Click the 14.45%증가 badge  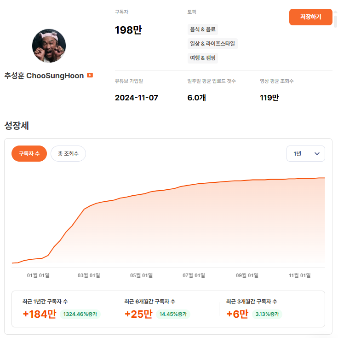[172, 315]
